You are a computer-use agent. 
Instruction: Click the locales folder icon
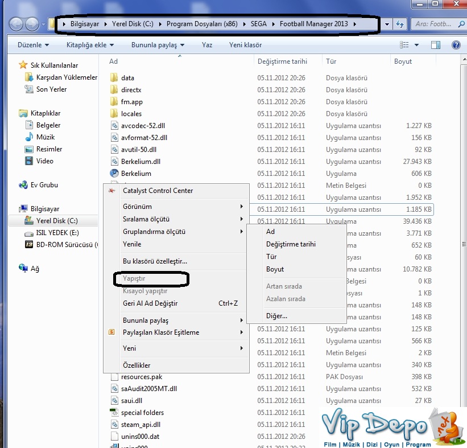click(114, 113)
